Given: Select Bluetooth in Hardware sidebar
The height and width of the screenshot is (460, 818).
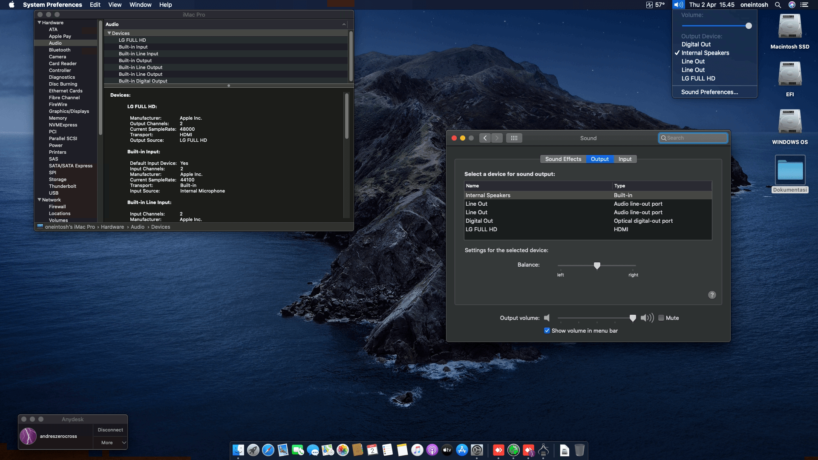Looking at the screenshot, I should tap(60, 50).
